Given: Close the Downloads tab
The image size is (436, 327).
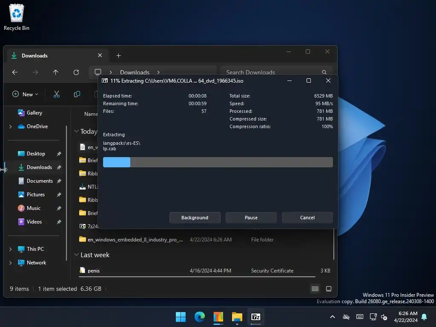Looking at the screenshot, I should [100, 55].
